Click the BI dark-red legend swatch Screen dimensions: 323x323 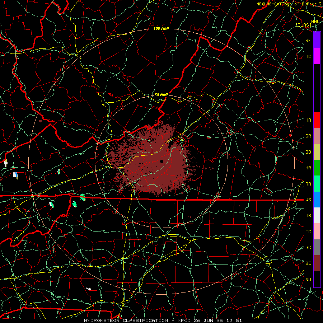pyautogui.click(x=317, y=263)
